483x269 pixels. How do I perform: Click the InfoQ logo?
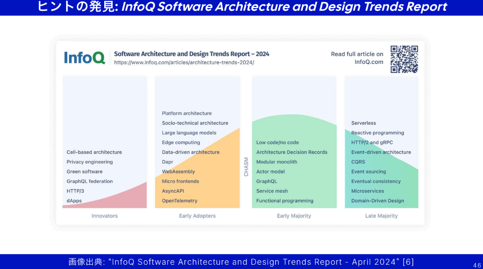click(85, 57)
